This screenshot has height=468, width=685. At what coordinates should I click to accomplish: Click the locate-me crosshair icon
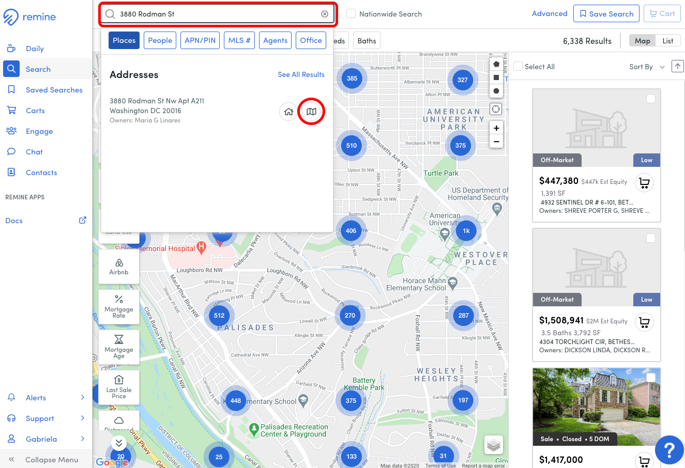coord(496,109)
